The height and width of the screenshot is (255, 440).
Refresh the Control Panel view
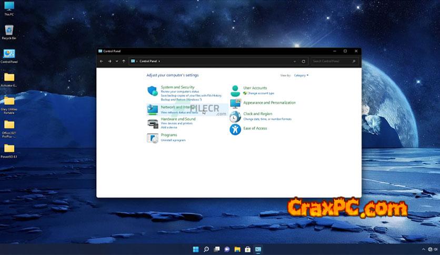point(303,61)
